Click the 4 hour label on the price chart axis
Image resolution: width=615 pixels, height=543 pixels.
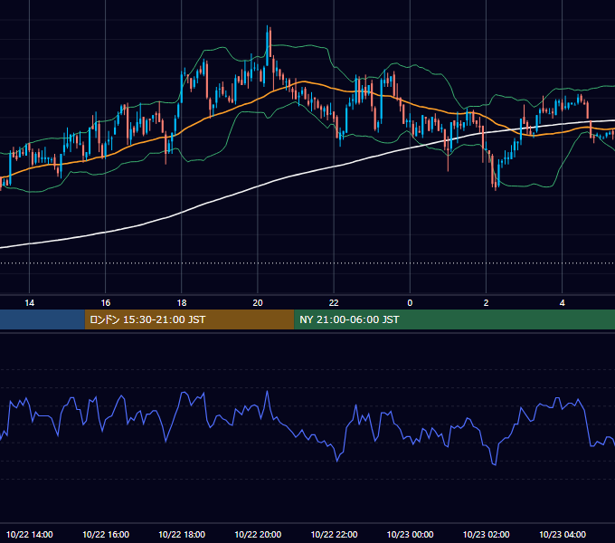coord(562,303)
